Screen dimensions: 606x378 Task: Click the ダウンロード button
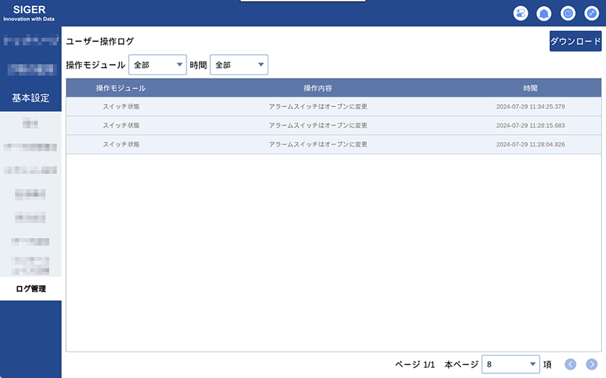pos(575,41)
